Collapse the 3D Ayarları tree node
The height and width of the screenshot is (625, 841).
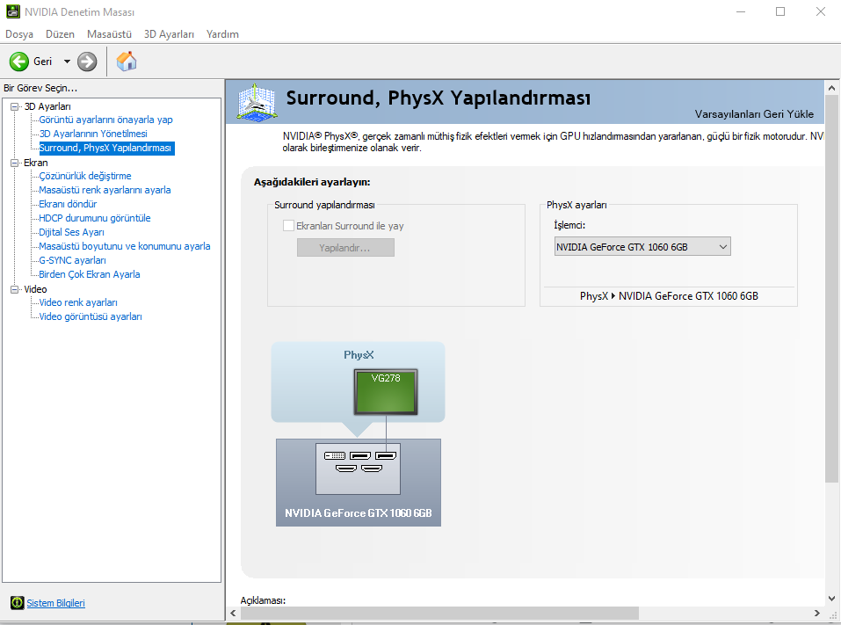(14, 106)
